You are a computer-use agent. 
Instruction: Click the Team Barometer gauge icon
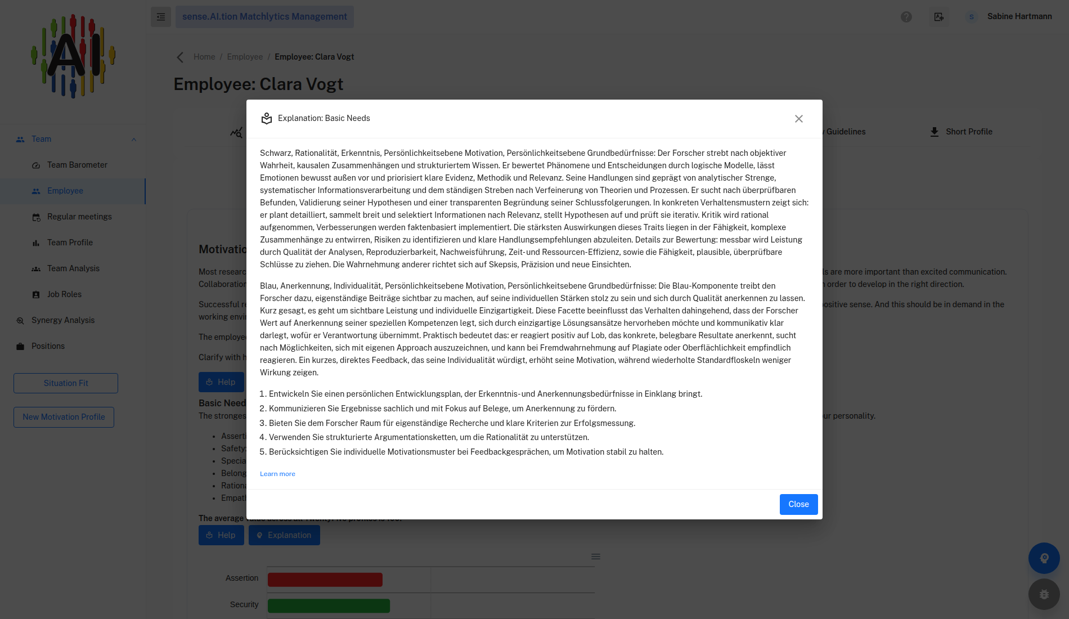click(36, 165)
